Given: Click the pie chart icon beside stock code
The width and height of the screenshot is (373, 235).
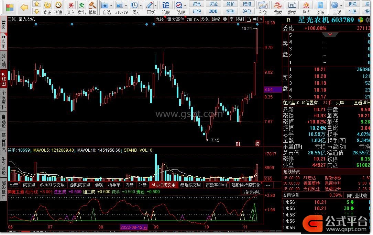Looking at the screenshot, I should click(361, 20).
